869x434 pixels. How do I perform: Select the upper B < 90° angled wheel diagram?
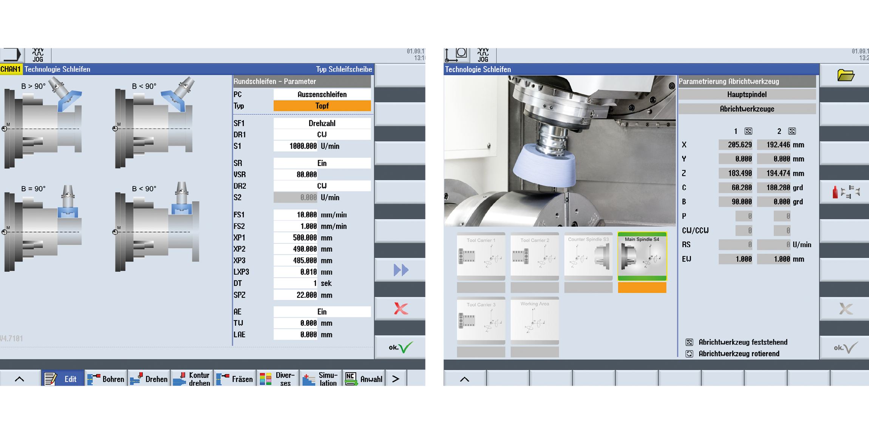tap(154, 123)
